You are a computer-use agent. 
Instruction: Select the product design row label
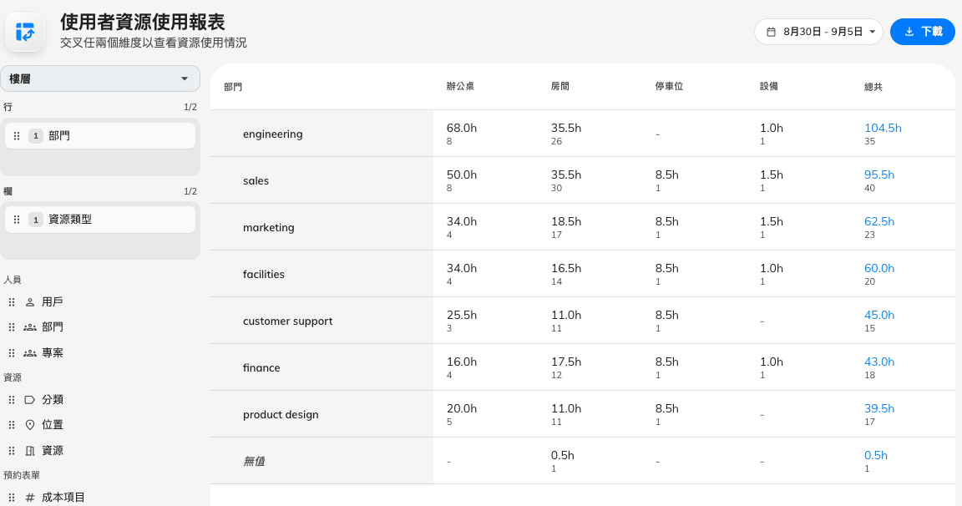coord(281,415)
